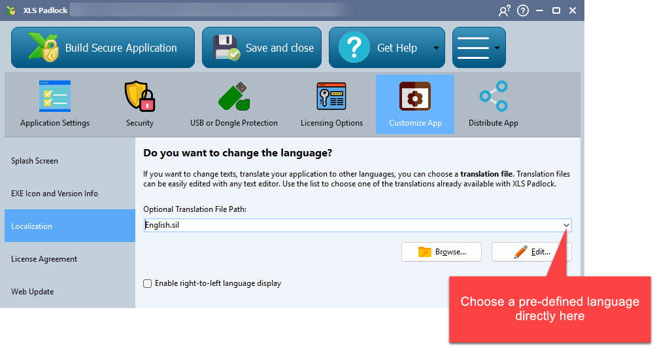The height and width of the screenshot is (348, 655).
Task: Click the Browse... button
Action: click(441, 252)
